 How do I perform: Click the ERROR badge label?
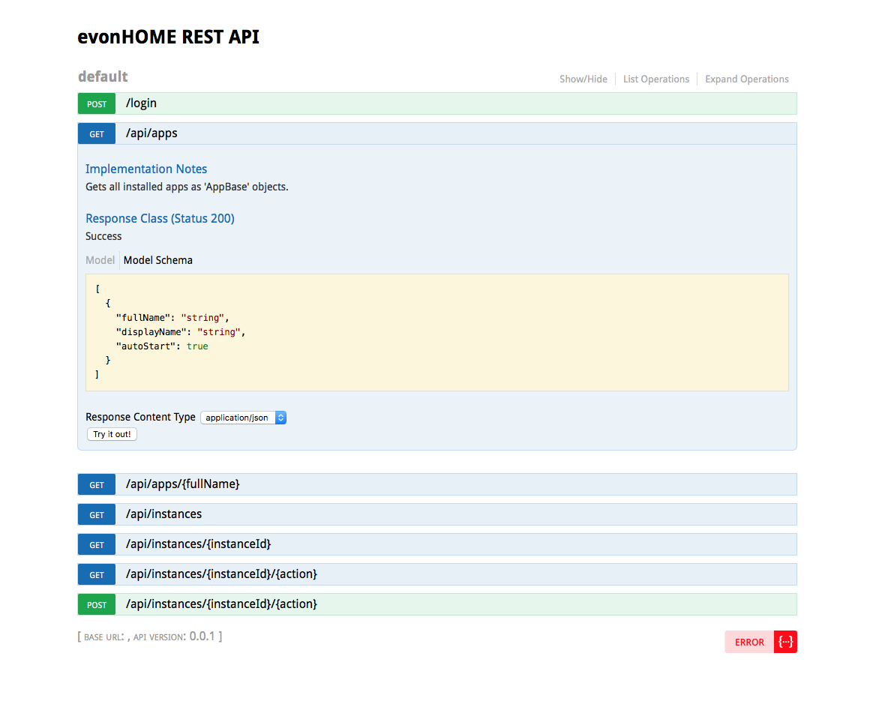pyautogui.click(x=749, y=642)
